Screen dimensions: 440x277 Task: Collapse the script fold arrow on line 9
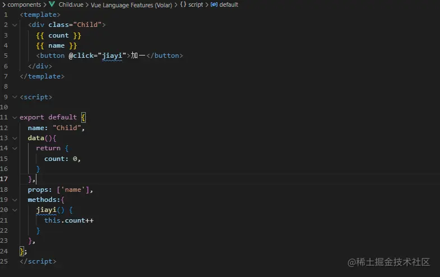[15, 97]
